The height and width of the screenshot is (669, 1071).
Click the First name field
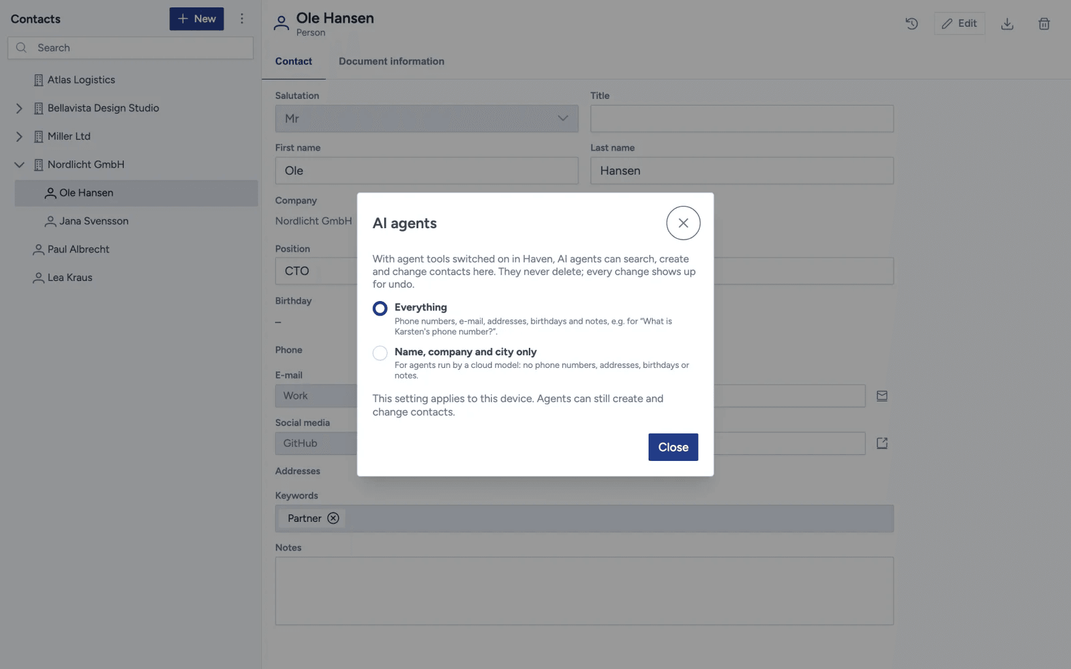(426, 171)
